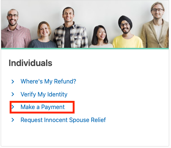Screen dimensions: 171x148
Task: Open the Where's My Refund? link
Action: pos(48,81)
